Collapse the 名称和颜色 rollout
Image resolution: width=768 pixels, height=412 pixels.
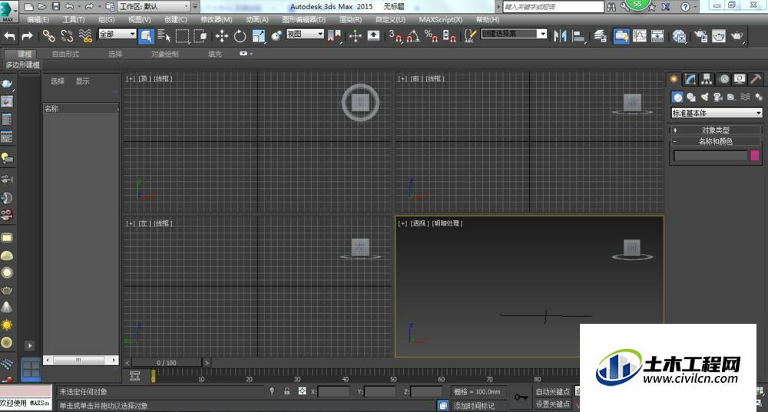716,141
